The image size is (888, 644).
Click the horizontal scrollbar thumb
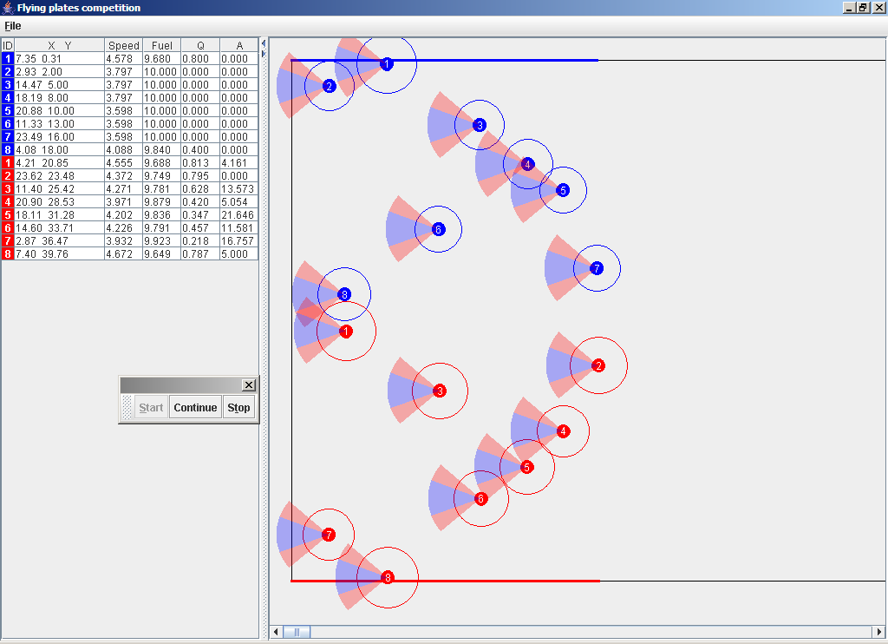coord(297,632)
